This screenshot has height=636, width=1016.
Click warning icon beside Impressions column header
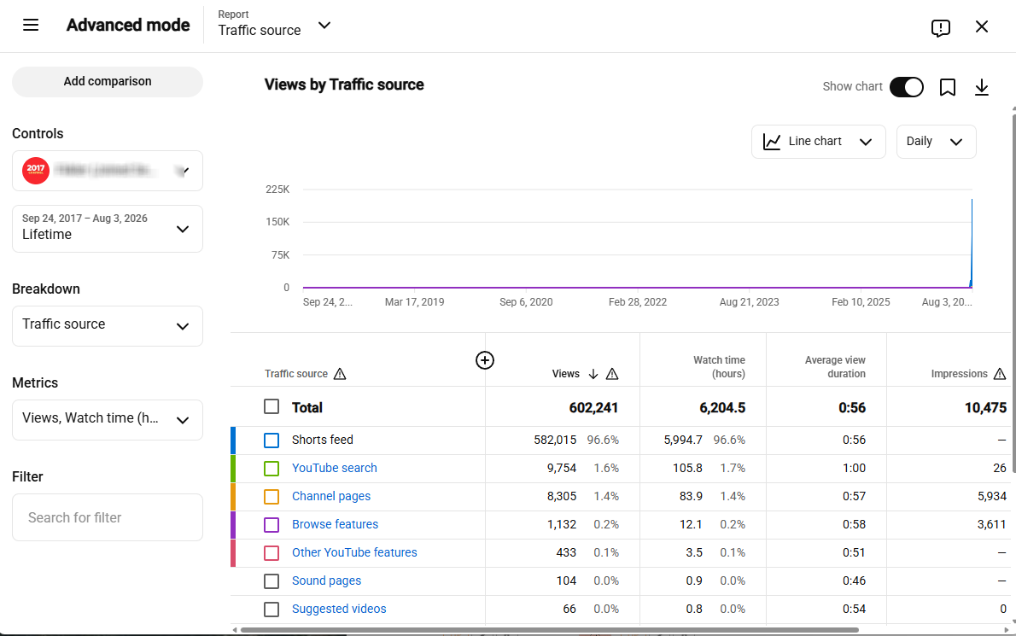coord(1000,374)
